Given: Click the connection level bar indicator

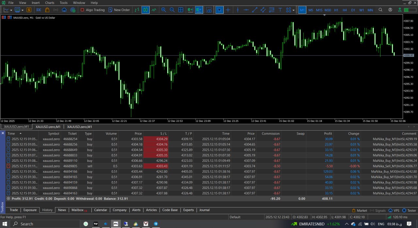Looking at the screenshot, I should pos(410,10).
